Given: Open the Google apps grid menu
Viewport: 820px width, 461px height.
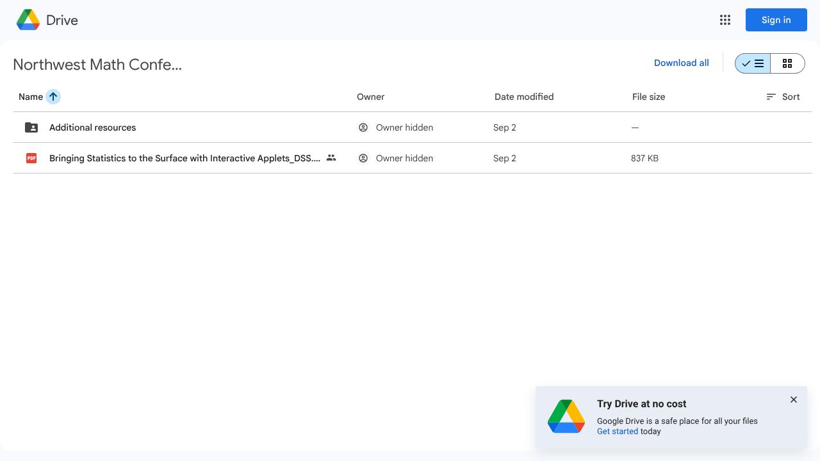Looking at the screenshot, I should 725,20.
